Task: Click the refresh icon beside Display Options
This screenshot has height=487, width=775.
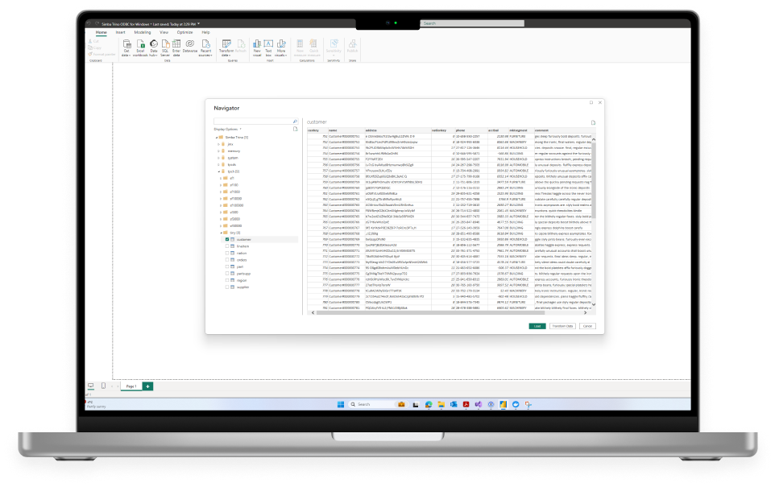Action: click(296, 129)
